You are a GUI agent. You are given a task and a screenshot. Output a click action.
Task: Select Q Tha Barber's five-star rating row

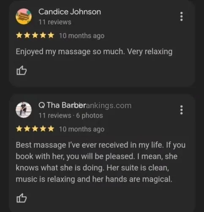[35, 129]
